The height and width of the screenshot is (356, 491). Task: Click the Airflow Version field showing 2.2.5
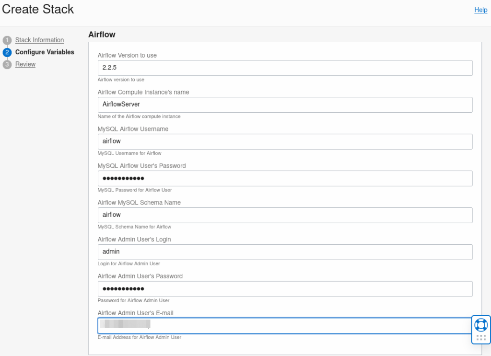[285, 68]
